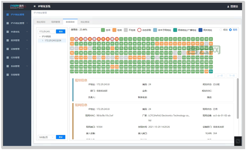Open the 500条/页 page size dropdown

[46, 137]
